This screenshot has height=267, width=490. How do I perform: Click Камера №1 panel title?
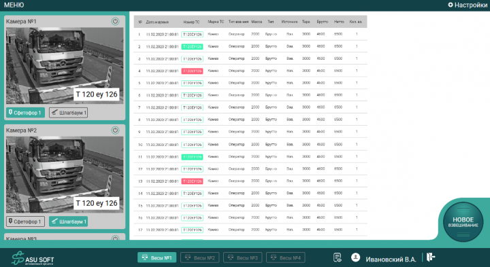21,22
